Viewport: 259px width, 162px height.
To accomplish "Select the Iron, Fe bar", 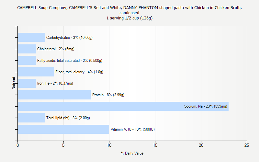I will 27,83.
